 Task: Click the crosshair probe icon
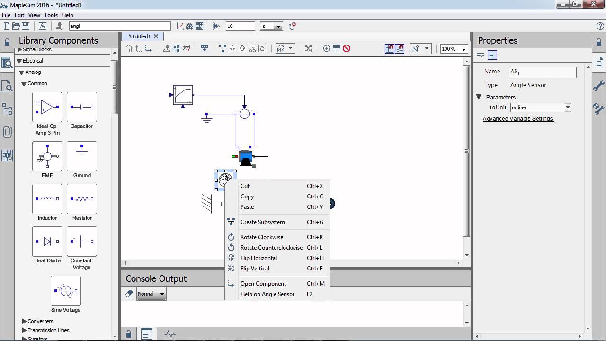327,48
